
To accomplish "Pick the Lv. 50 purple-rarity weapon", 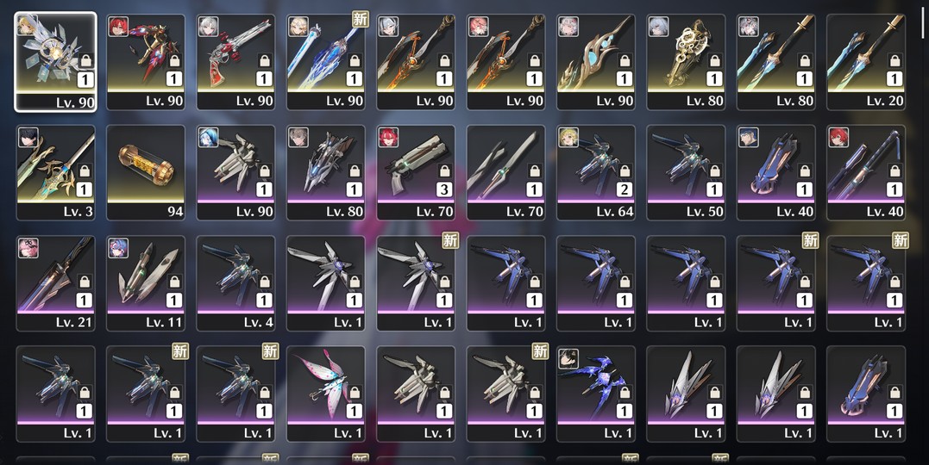I will point(686,173).
